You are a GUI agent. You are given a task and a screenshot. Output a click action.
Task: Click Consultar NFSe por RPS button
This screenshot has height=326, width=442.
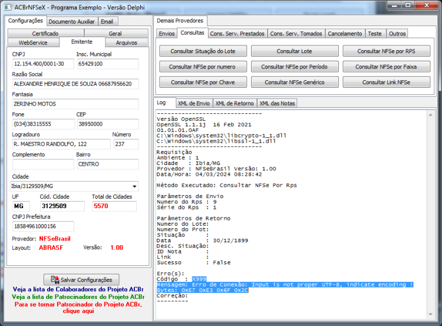point(386,51)
